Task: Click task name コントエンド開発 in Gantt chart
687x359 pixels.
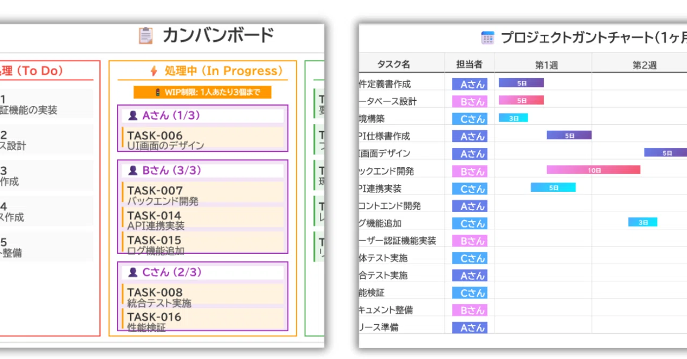Action: point(390,206)
